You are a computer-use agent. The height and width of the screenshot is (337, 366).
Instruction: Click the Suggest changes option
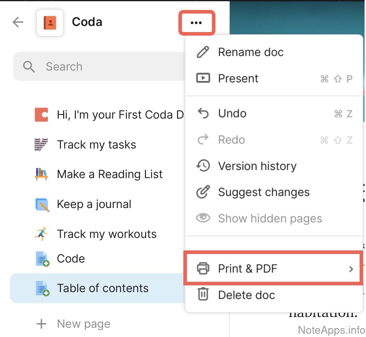pyautogui.click(x=263, y=192)
